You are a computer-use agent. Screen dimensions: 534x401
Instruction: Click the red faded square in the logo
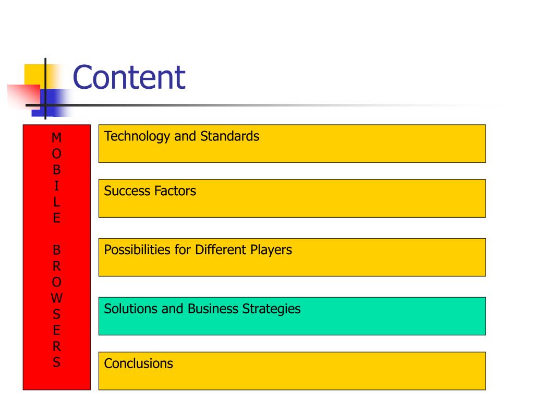(24, 97)
